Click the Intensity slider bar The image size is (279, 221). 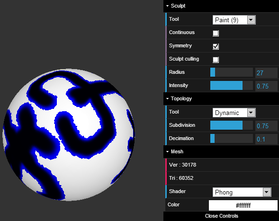click(x=232, y=86)
